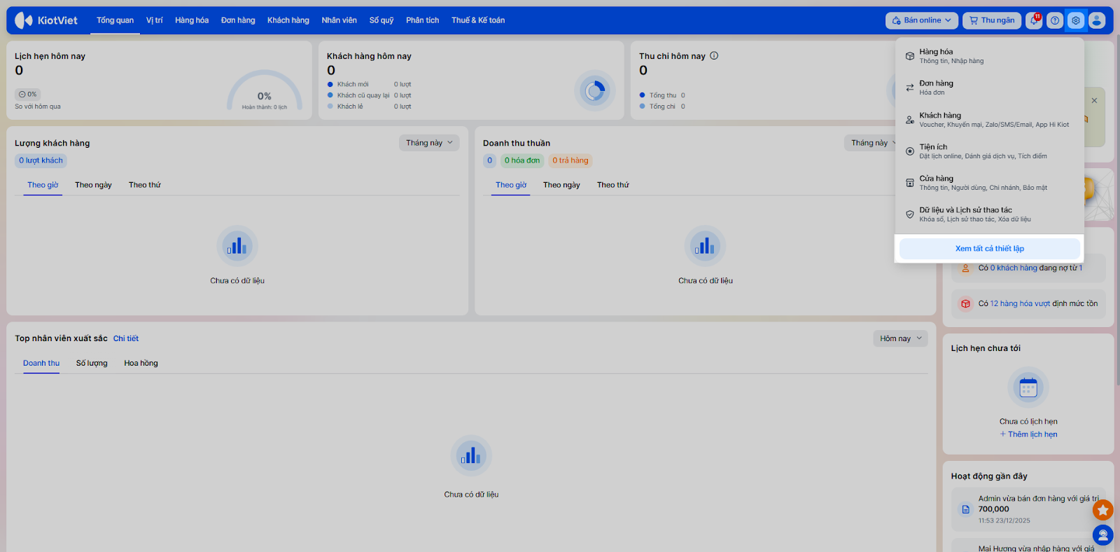This screenshot has height=552, width=1120.
Task: Expand the Bán online dropdown
Action: [x=922, y=20]
